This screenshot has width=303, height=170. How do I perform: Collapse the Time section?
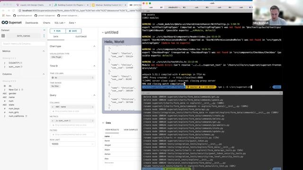94,66
